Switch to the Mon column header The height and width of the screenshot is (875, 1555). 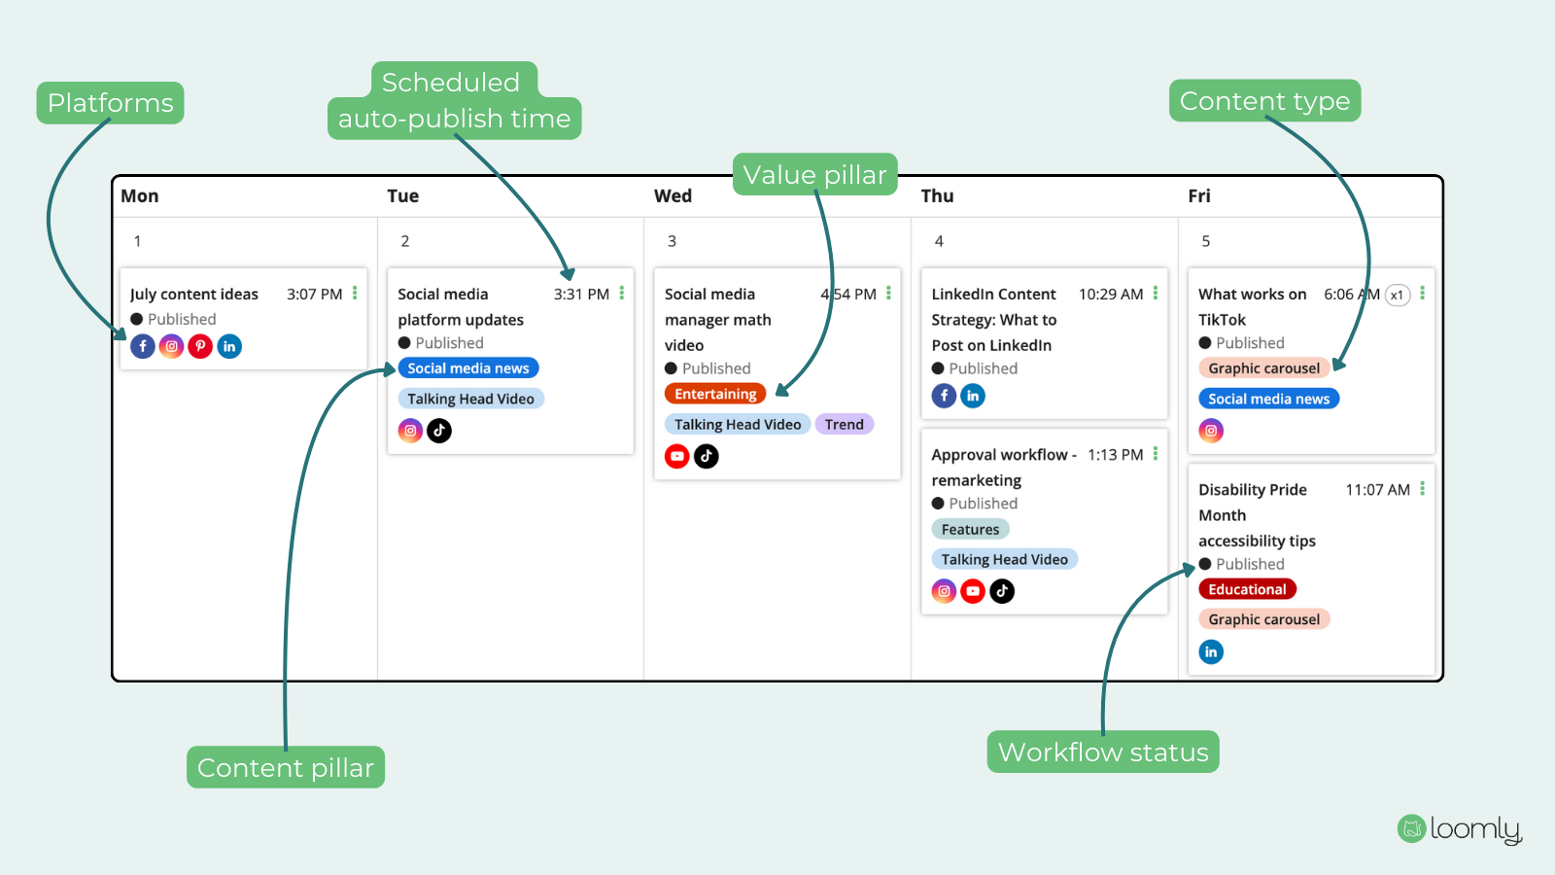coord(139,195)
